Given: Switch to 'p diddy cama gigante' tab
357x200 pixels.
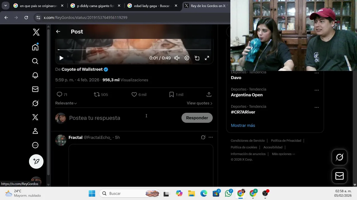Looking at the screenshot, I should [x=95, y=6].
